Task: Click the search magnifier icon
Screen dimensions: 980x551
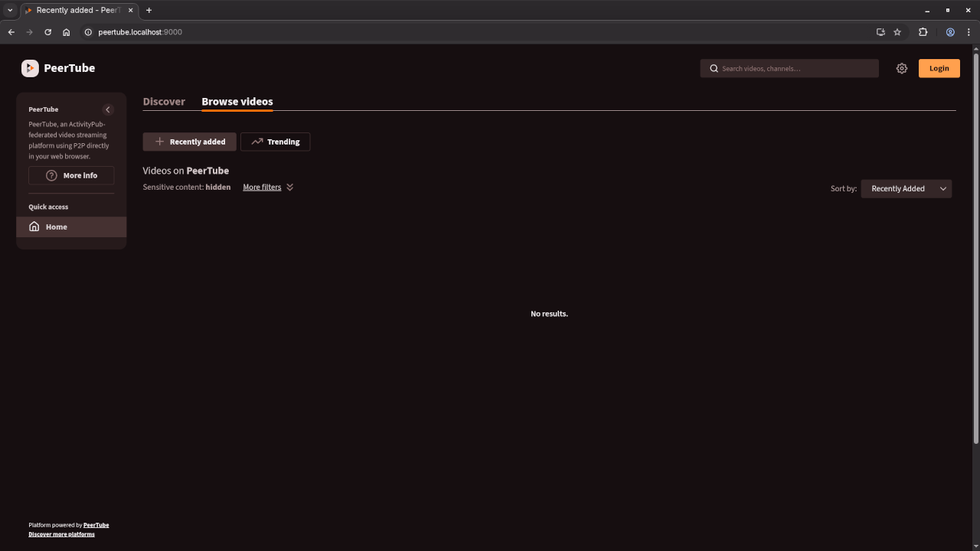Action: (714, 68)
